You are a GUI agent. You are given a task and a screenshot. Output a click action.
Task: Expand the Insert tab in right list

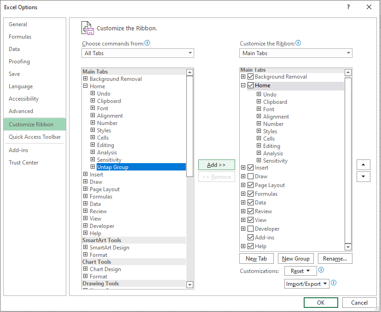243,168
